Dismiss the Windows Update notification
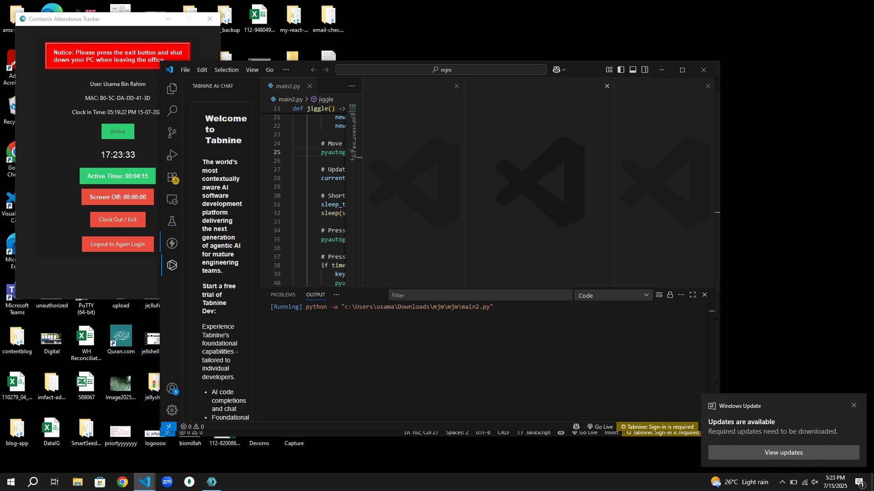The height and width of the screenshot is (491, 874). pyautogui.click(x=854, y=405)
